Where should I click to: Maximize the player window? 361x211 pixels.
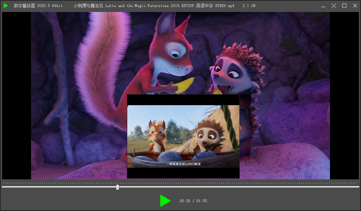point(344,6)
